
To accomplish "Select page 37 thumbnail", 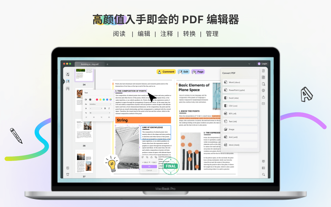I will point(84,161).
